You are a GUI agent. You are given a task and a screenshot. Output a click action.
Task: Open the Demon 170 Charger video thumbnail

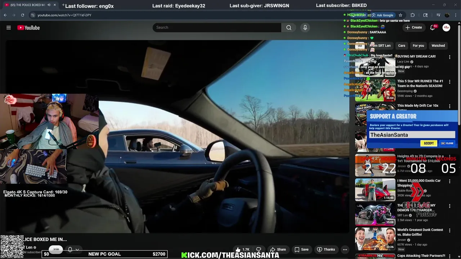point(375,214)
